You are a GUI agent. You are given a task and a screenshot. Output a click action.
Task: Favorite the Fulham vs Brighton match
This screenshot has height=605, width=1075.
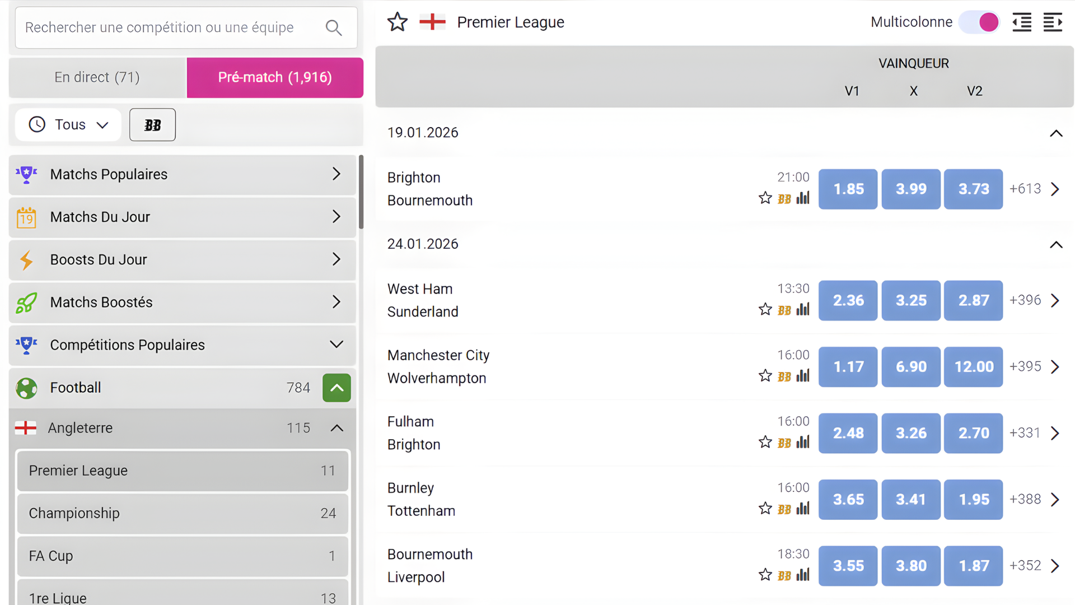[765, 443]
